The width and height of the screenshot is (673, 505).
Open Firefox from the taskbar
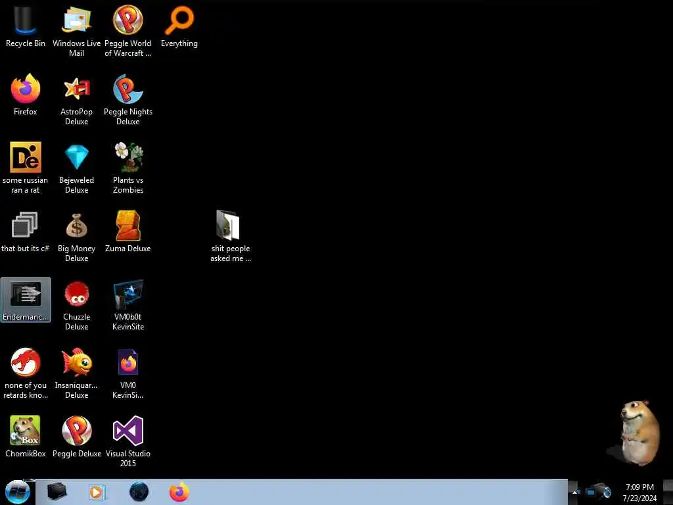pos(179,492)
